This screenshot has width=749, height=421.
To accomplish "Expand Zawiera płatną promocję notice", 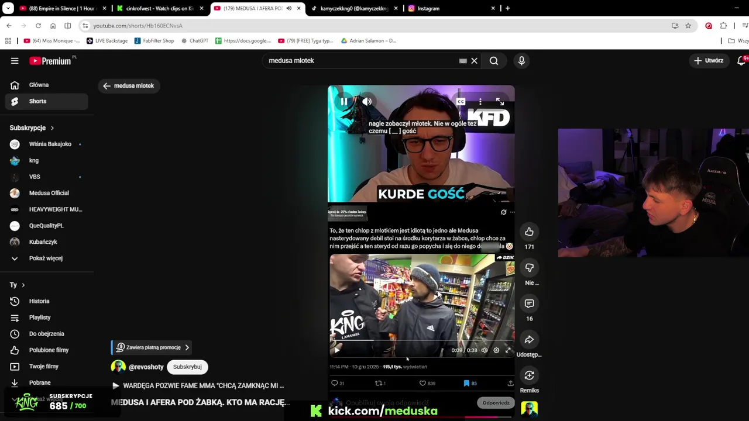I will (x=153, y=347).
